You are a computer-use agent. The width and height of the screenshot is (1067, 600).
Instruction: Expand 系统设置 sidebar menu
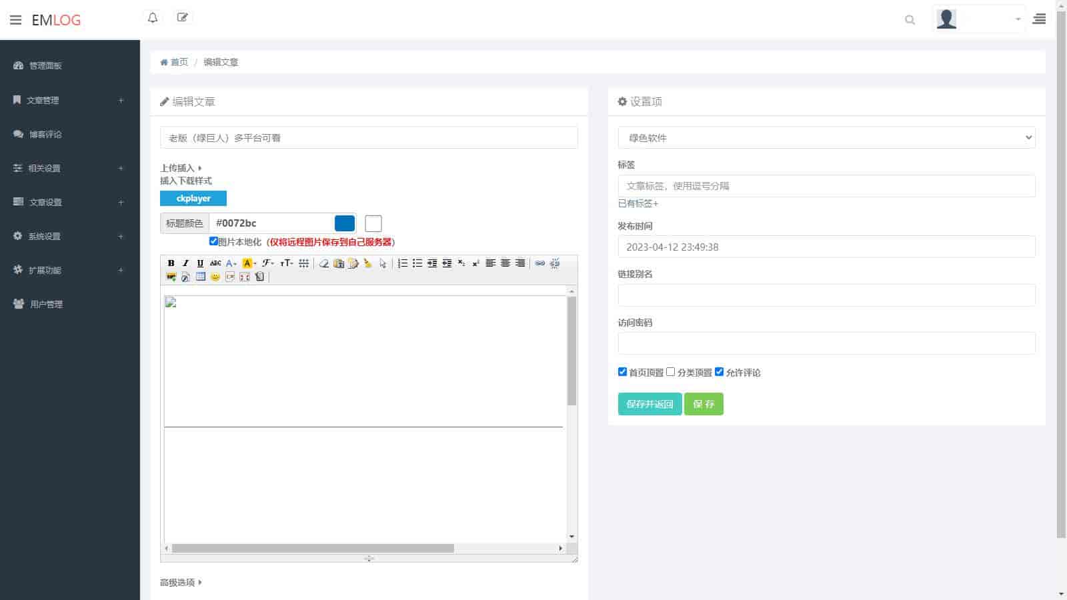pyautogui.click(x=69, y=236)
